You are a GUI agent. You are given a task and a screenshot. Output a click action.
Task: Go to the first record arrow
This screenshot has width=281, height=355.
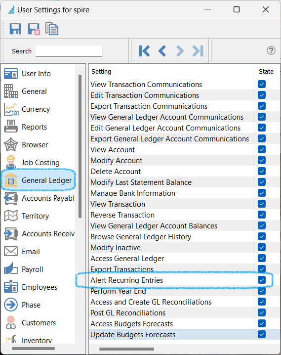point(144,51)
